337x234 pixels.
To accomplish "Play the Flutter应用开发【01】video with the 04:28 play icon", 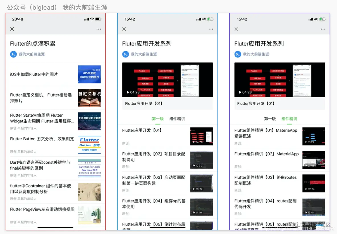I will tap(167, 80).
